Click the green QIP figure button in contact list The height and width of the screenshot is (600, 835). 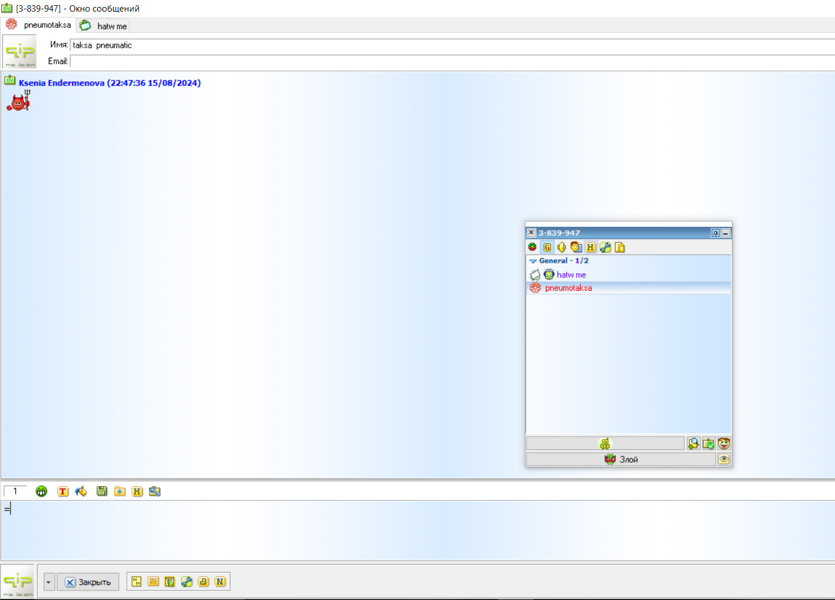(x=605, y=444)
